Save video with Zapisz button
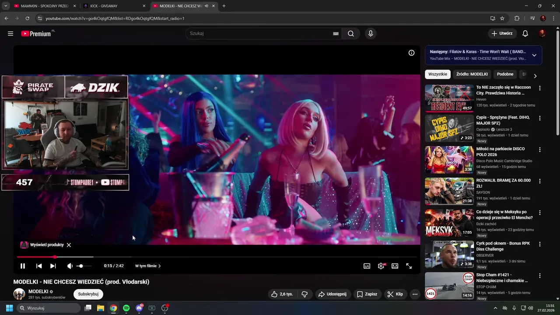The image size is (560, 315). coord(367,294)
